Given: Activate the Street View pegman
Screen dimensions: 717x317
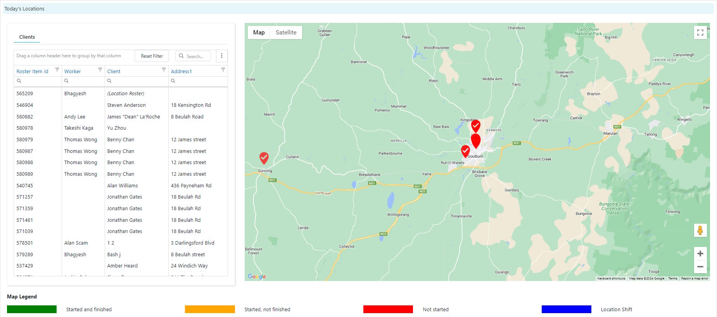Looking at the screenshot, I should [x=700, y=230].
